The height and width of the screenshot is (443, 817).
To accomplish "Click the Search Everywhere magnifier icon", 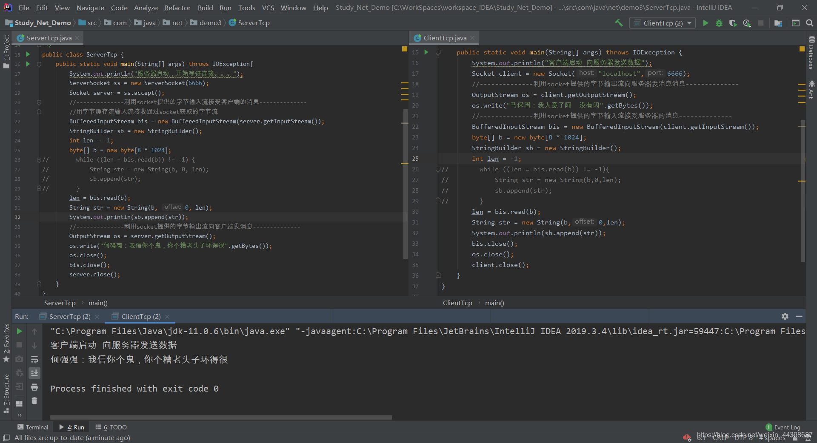I will coord(809,23).
